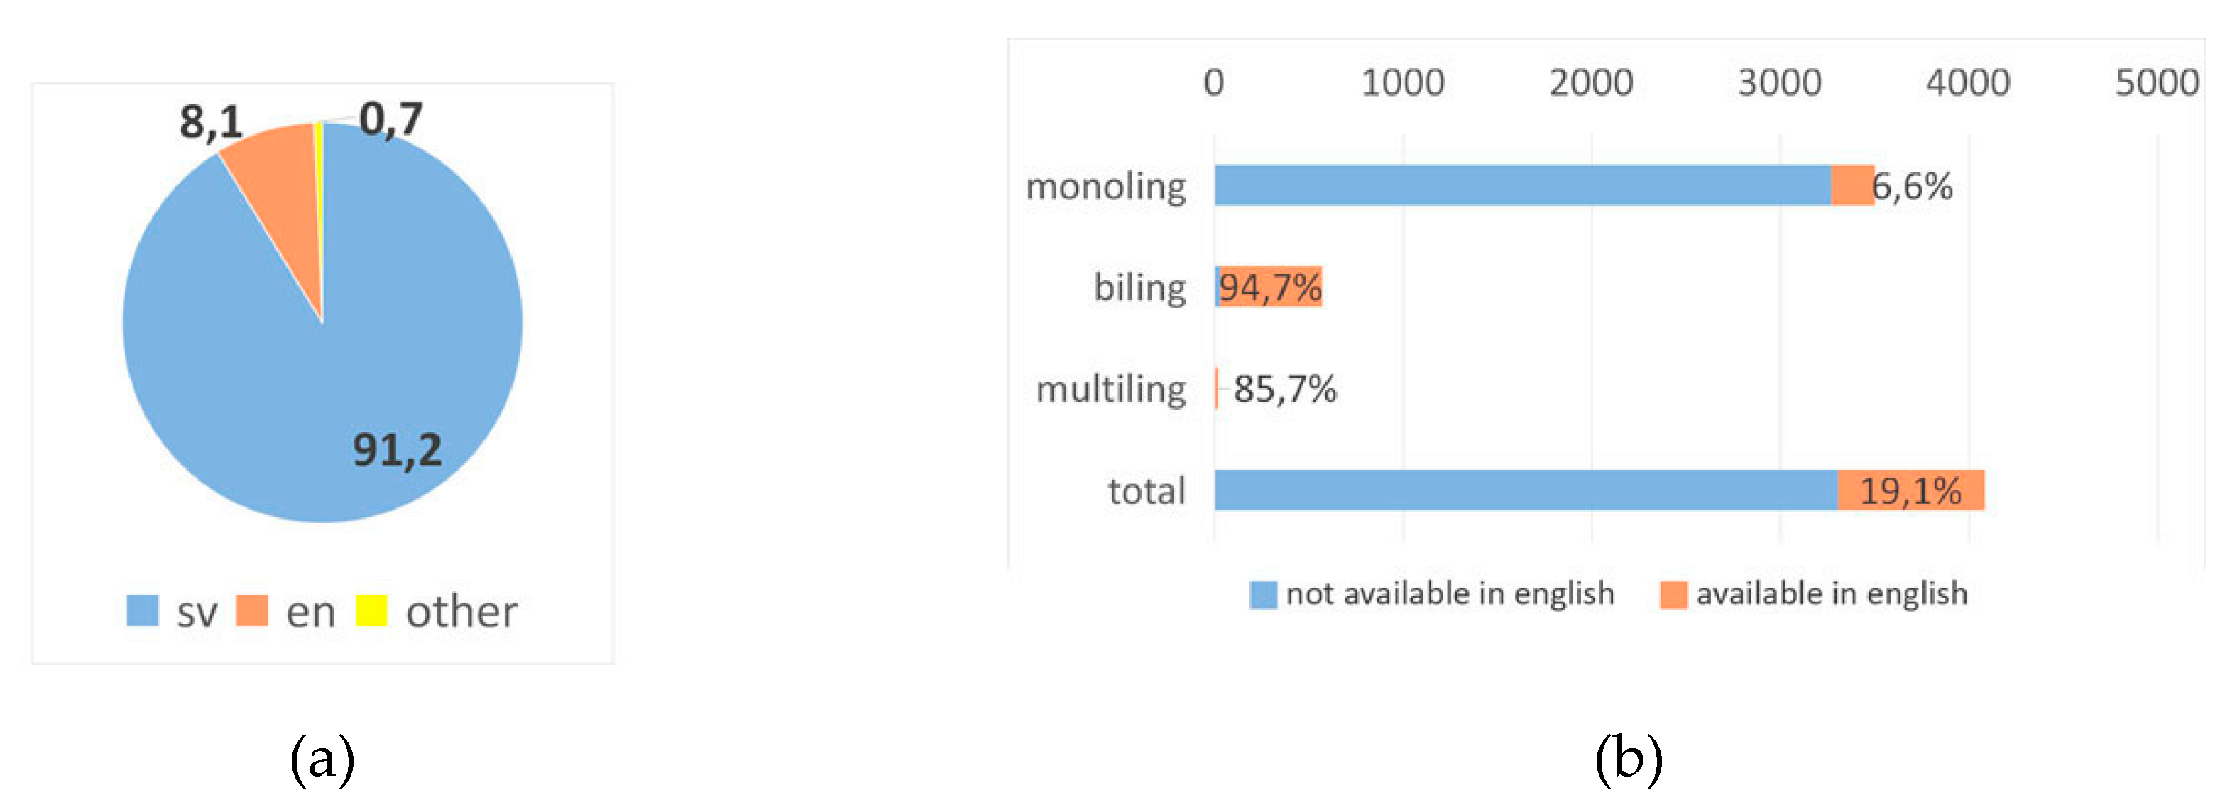Screen dimensions: 2237x812
Task: Click the 5000 axis tick label
Action: tap(2156, 83)
